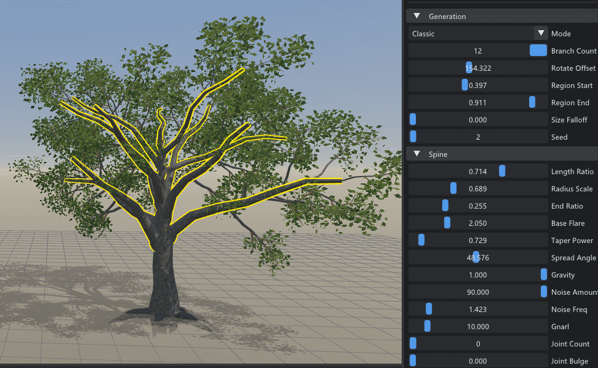This screenshot has width=598, height=368.
Task: Click the Size Falloff value field
Action: click(x=478, y=120)
